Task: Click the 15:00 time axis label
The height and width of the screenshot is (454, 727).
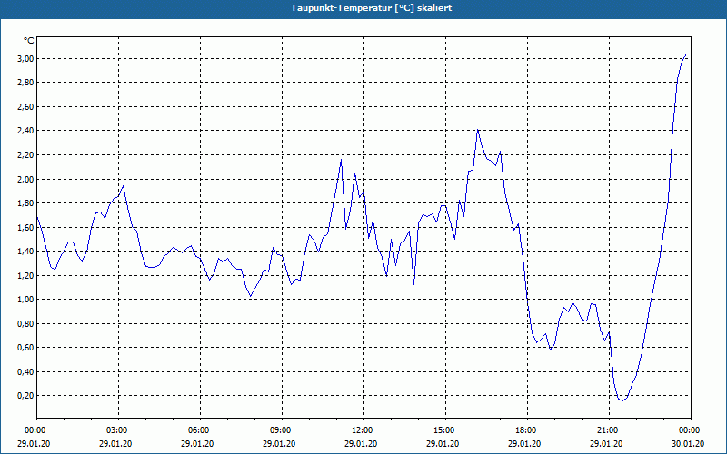Action: [x=445, y=430]
